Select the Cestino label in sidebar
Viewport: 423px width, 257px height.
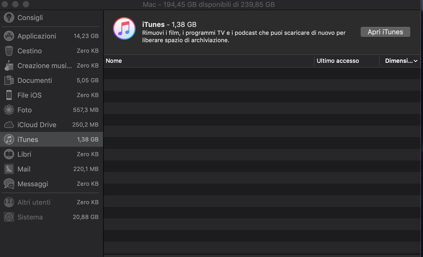click(30, 51)
